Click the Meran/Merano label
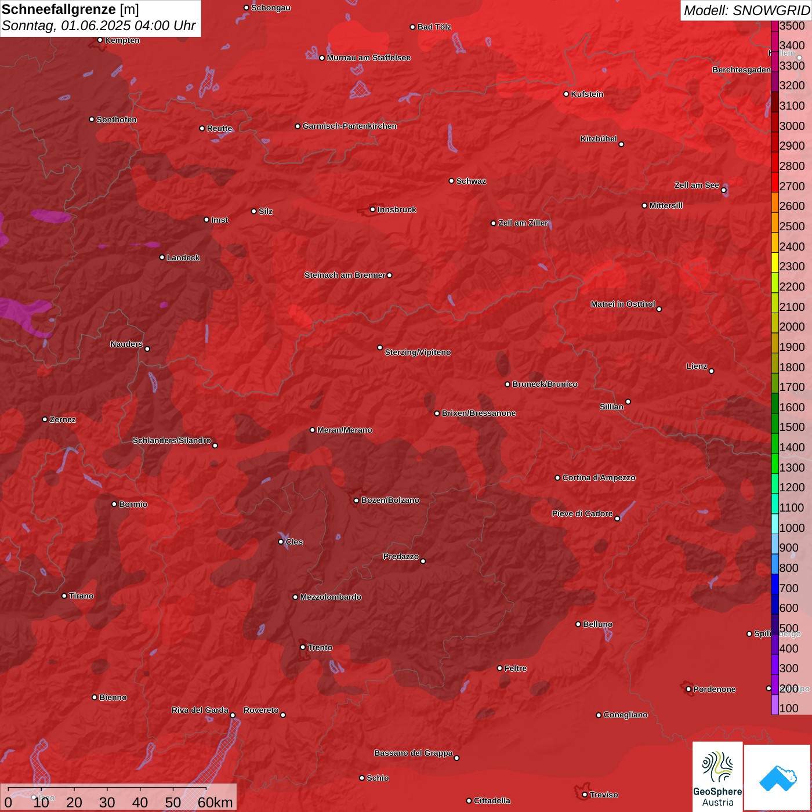The width and height of the screenshot is (812, 812). point(345,430)
